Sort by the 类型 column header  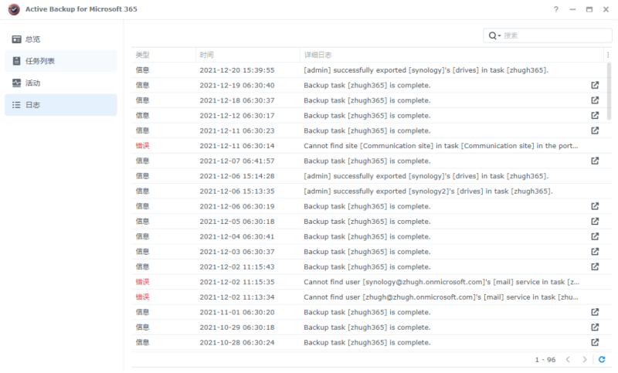tap(164, 55)
